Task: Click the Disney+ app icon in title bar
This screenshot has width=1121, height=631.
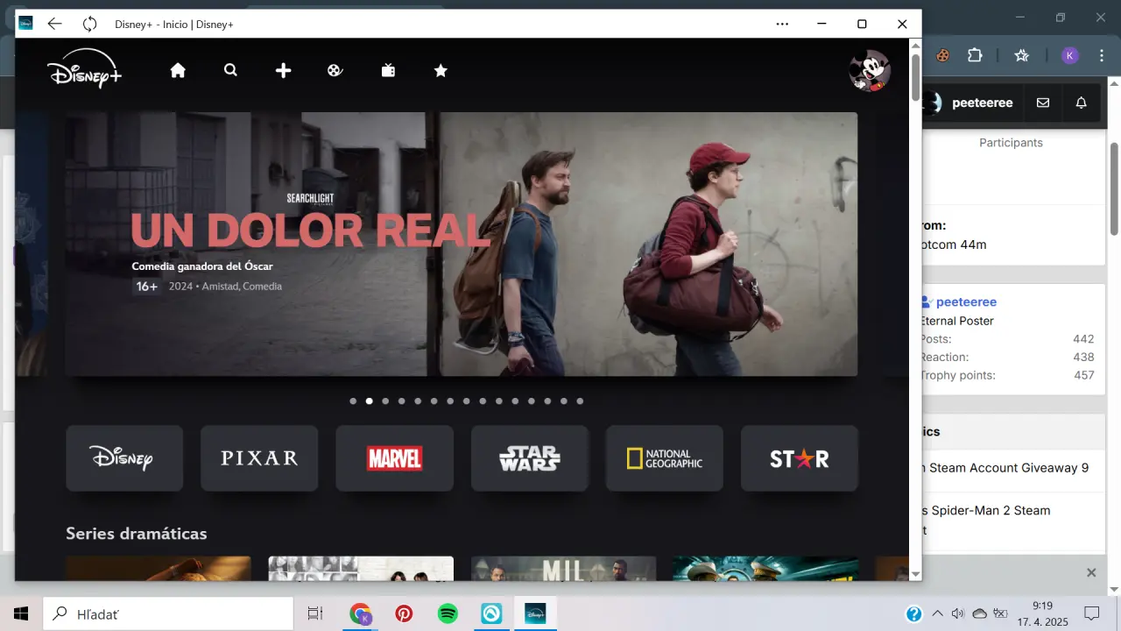Action: click(x=25, y=24)
